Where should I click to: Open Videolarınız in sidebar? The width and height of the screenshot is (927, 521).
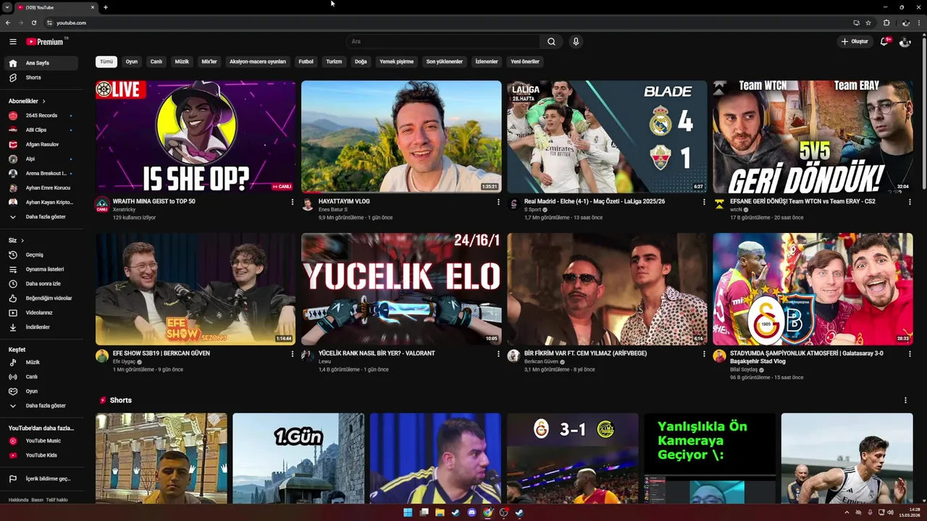[41, 313]
